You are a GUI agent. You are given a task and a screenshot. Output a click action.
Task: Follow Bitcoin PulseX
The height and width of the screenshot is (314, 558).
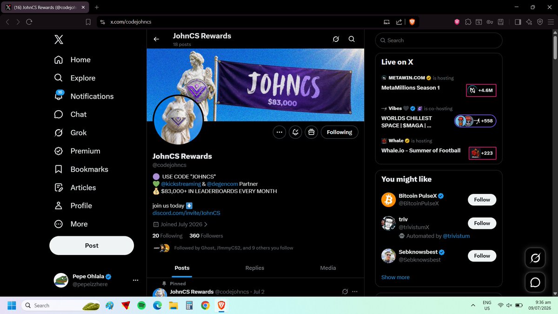(x=482, y=200)
